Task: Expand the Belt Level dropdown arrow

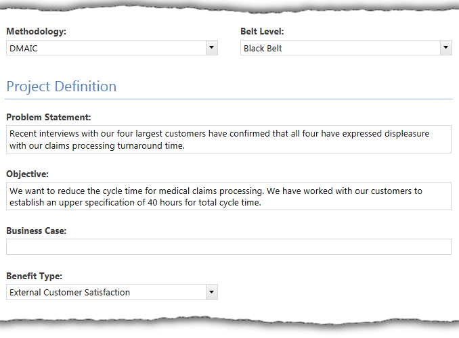Action: click(446, 48)
